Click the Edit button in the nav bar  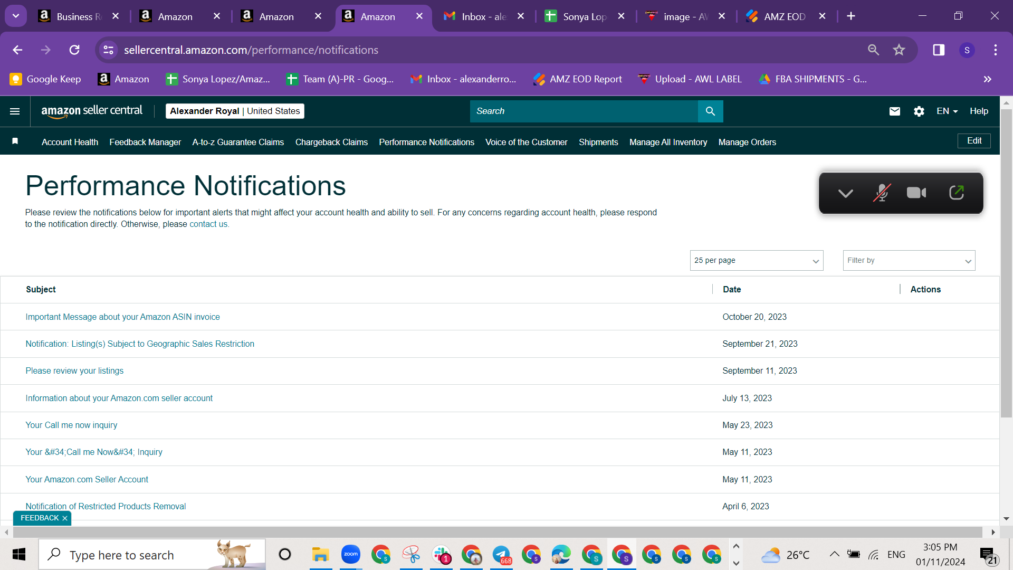point(974,141)
